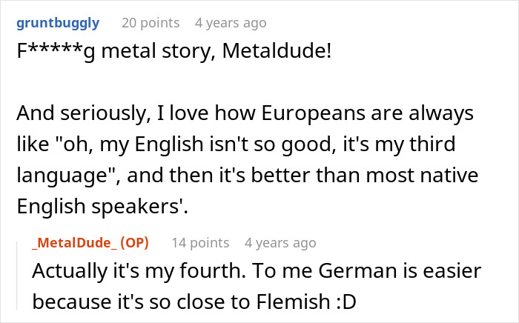Viewport: 519px width, 323px height.
Task: Click the paragraph starting "And seriously"
Action: pyautogui.click(x=245, y=115)
